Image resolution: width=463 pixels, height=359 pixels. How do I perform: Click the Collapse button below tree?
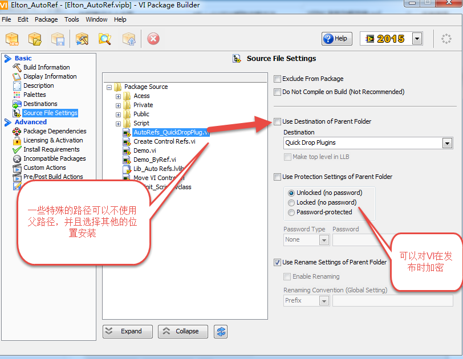pyautogui.click(x=183, y=332)
